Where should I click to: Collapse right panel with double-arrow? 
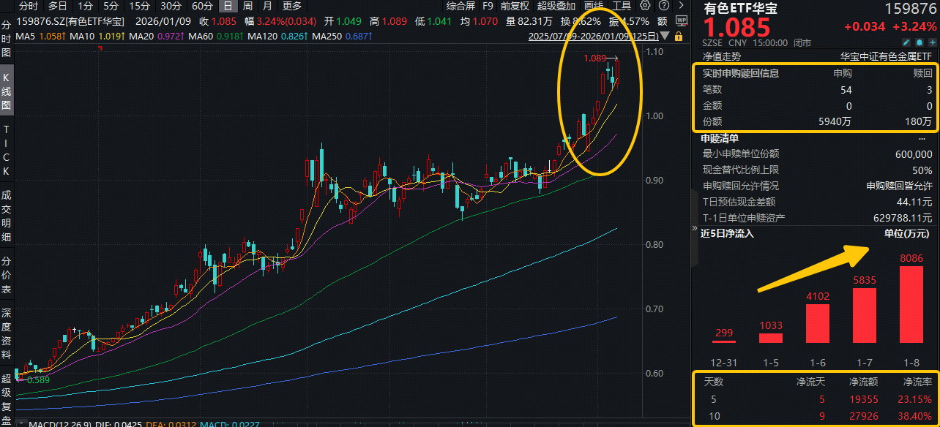(694, 229)
